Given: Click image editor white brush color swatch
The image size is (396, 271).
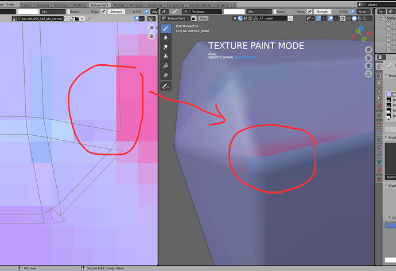Looking at the screenshot, I should tap(28, 11).
